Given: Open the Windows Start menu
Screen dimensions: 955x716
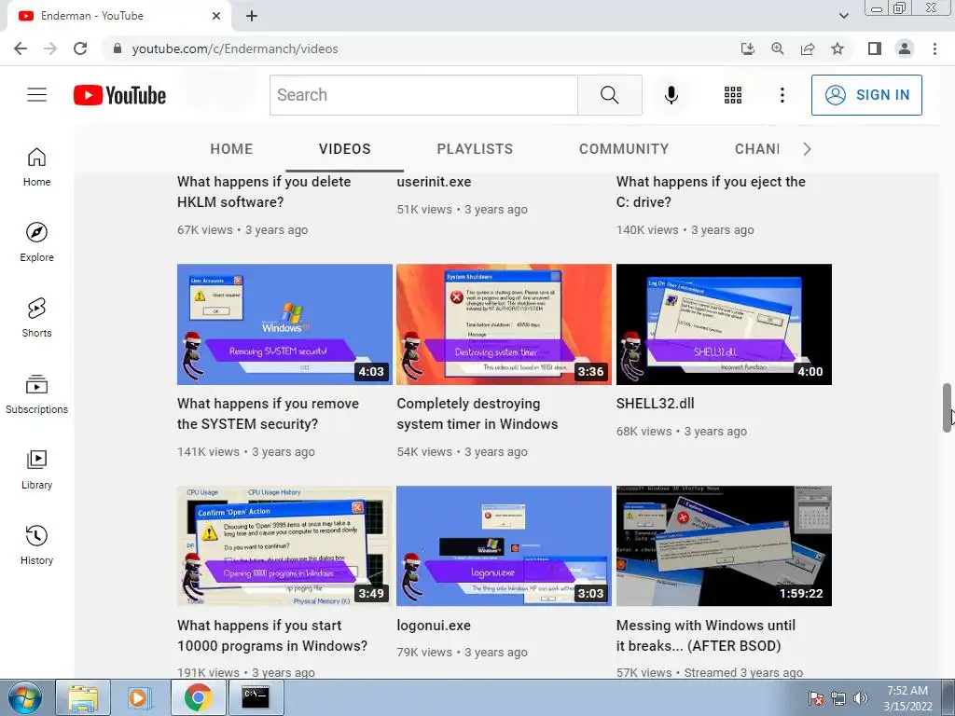Looking at the screenshot, I should pos(24,697).
